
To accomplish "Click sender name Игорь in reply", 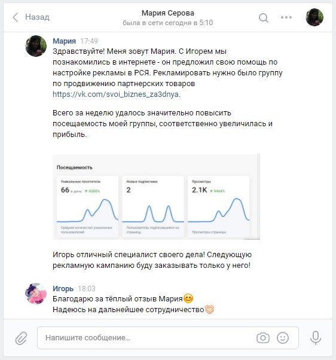I will (63, 288).
